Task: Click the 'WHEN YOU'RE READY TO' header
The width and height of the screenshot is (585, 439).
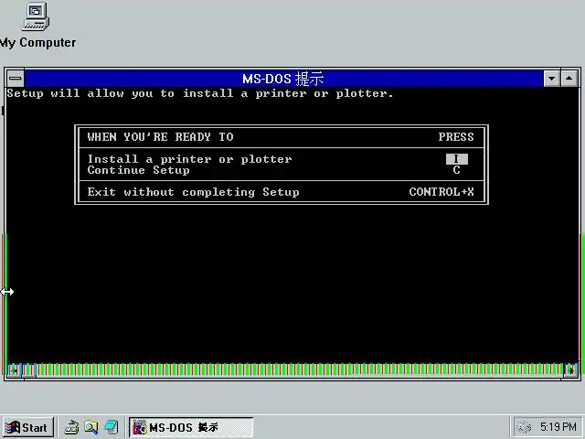Action: point(161,137)
